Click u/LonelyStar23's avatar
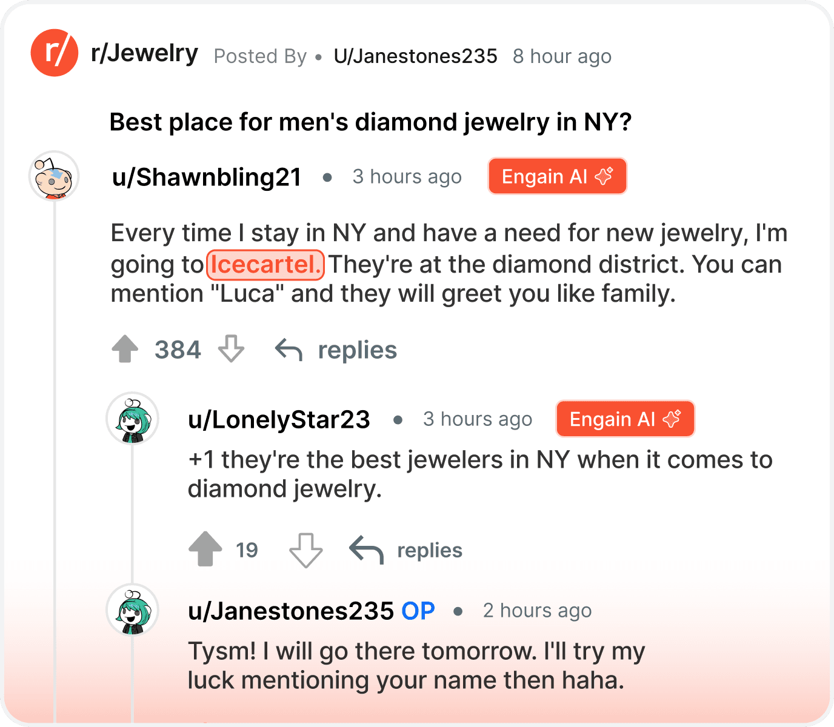Image resolution: width=834 pixels, height=727 pixels. point(132,419)
